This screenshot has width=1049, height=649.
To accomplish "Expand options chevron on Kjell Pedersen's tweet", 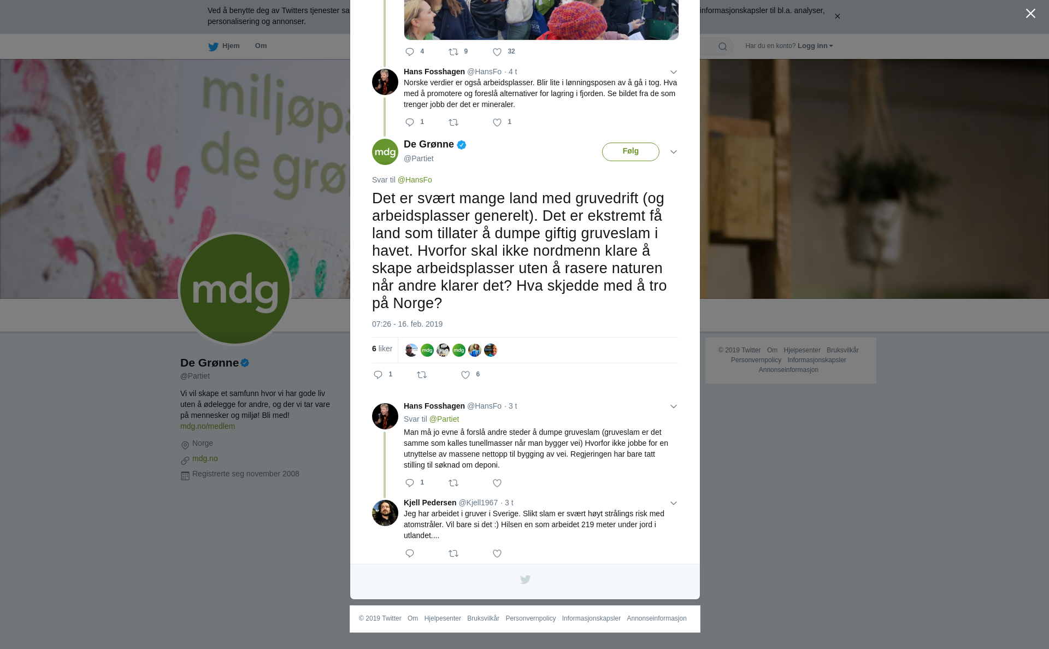I will tap(674, 503).
